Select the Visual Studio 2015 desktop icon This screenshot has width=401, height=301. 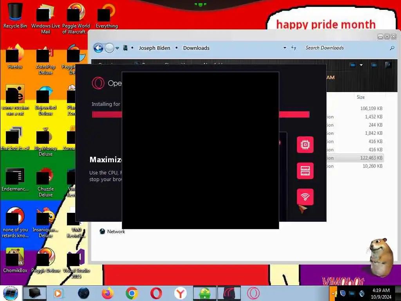click(x=76, y=263)
